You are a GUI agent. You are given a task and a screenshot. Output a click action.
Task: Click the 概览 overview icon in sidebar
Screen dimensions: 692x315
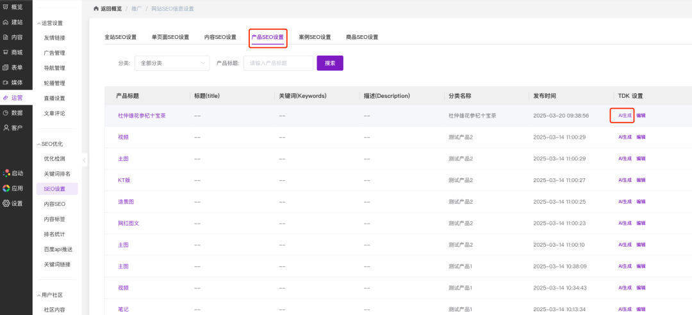coord(6,7)
